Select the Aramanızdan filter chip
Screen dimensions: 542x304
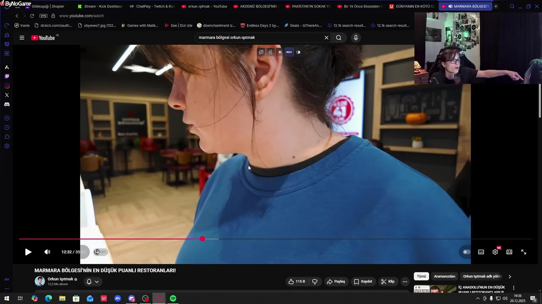coord(445,277)
